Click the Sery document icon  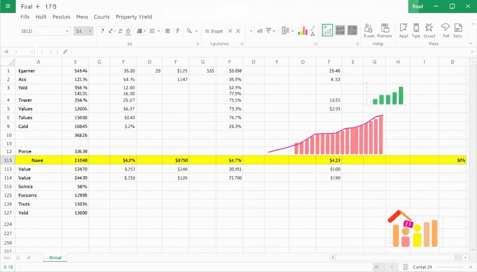458,28
